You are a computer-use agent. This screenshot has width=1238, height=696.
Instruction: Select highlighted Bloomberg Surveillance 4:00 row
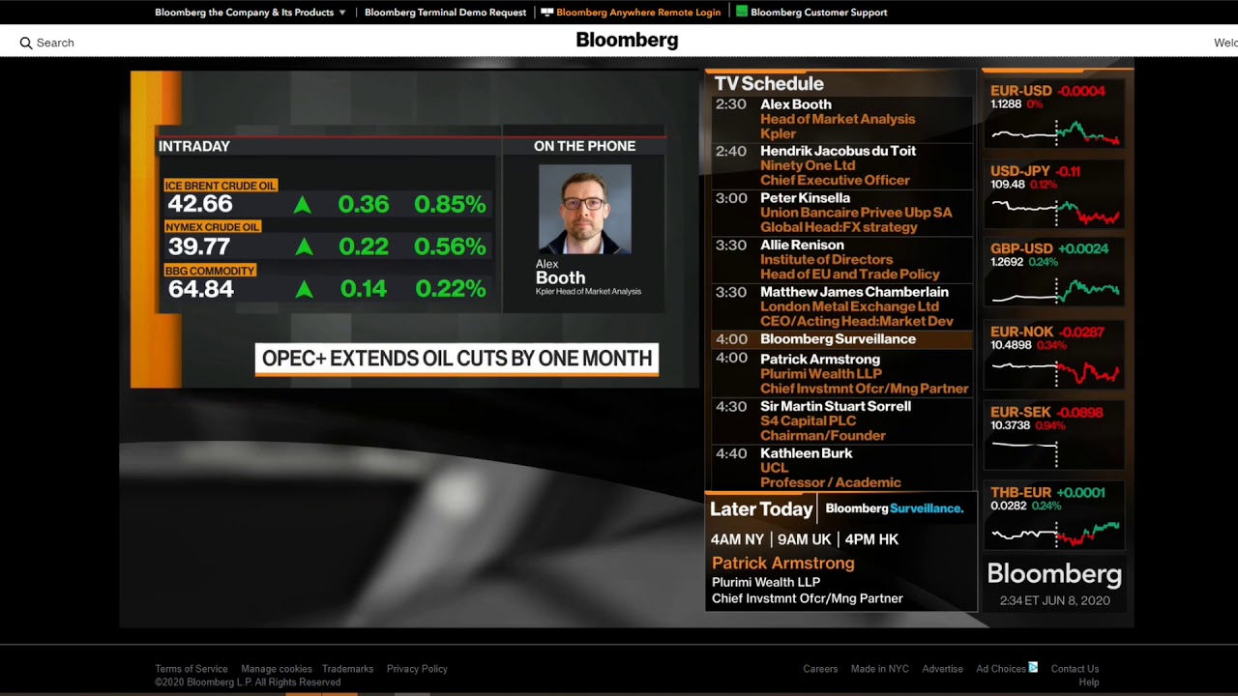(842, 339)
